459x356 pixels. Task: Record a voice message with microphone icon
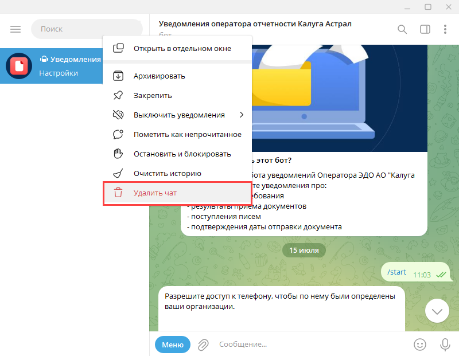[x=445, y=345]
